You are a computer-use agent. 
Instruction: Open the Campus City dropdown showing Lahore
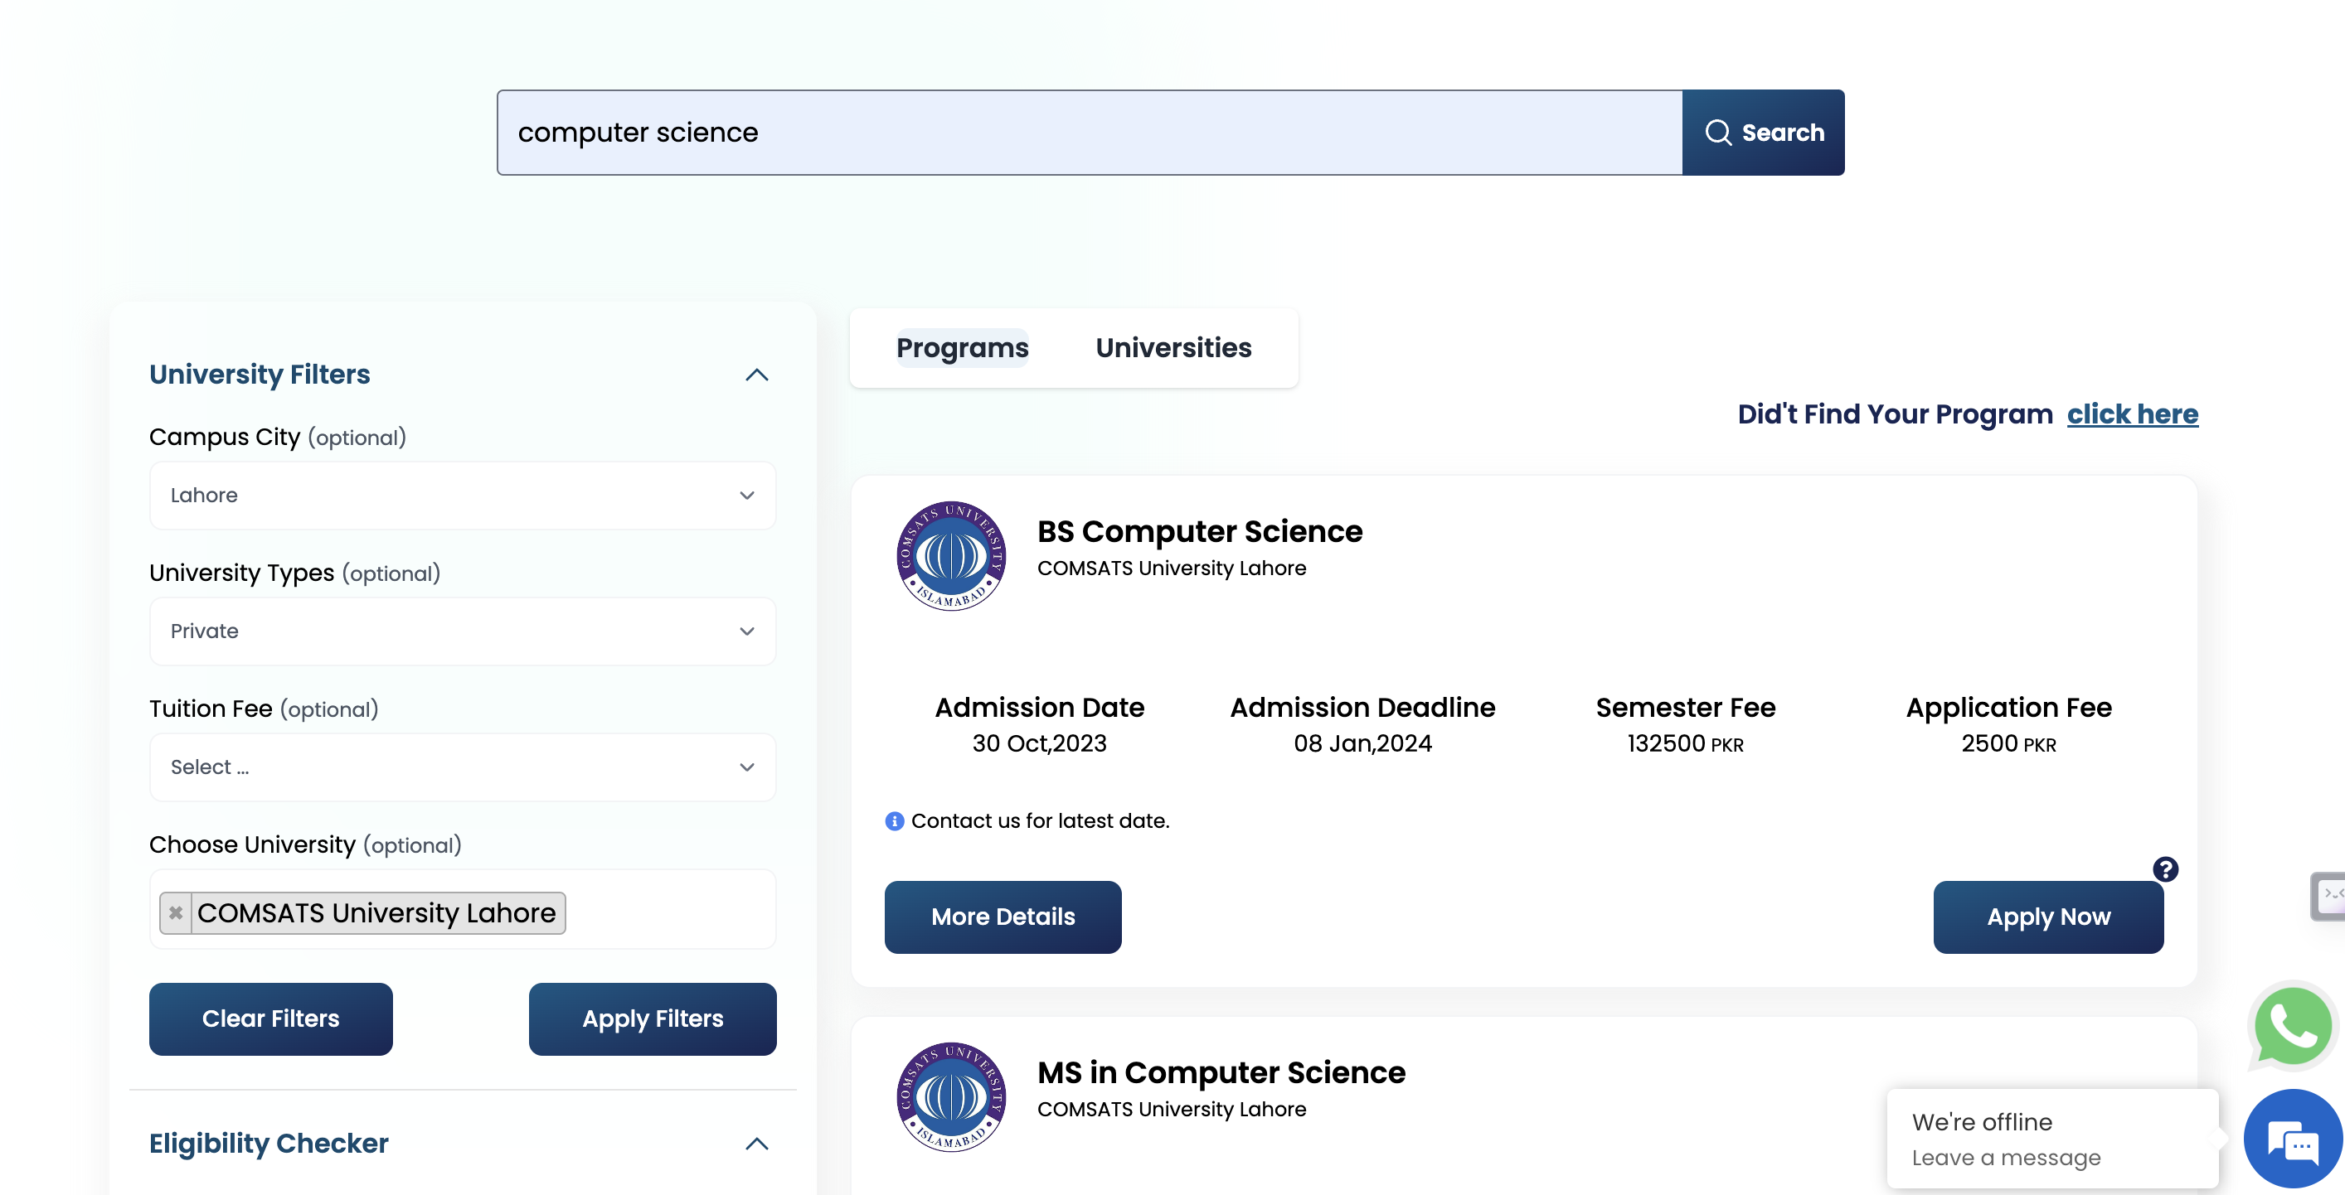(x=463, y=495)
